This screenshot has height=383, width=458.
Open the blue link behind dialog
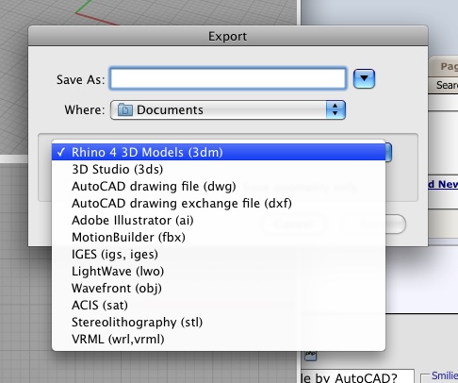point(443,184)
